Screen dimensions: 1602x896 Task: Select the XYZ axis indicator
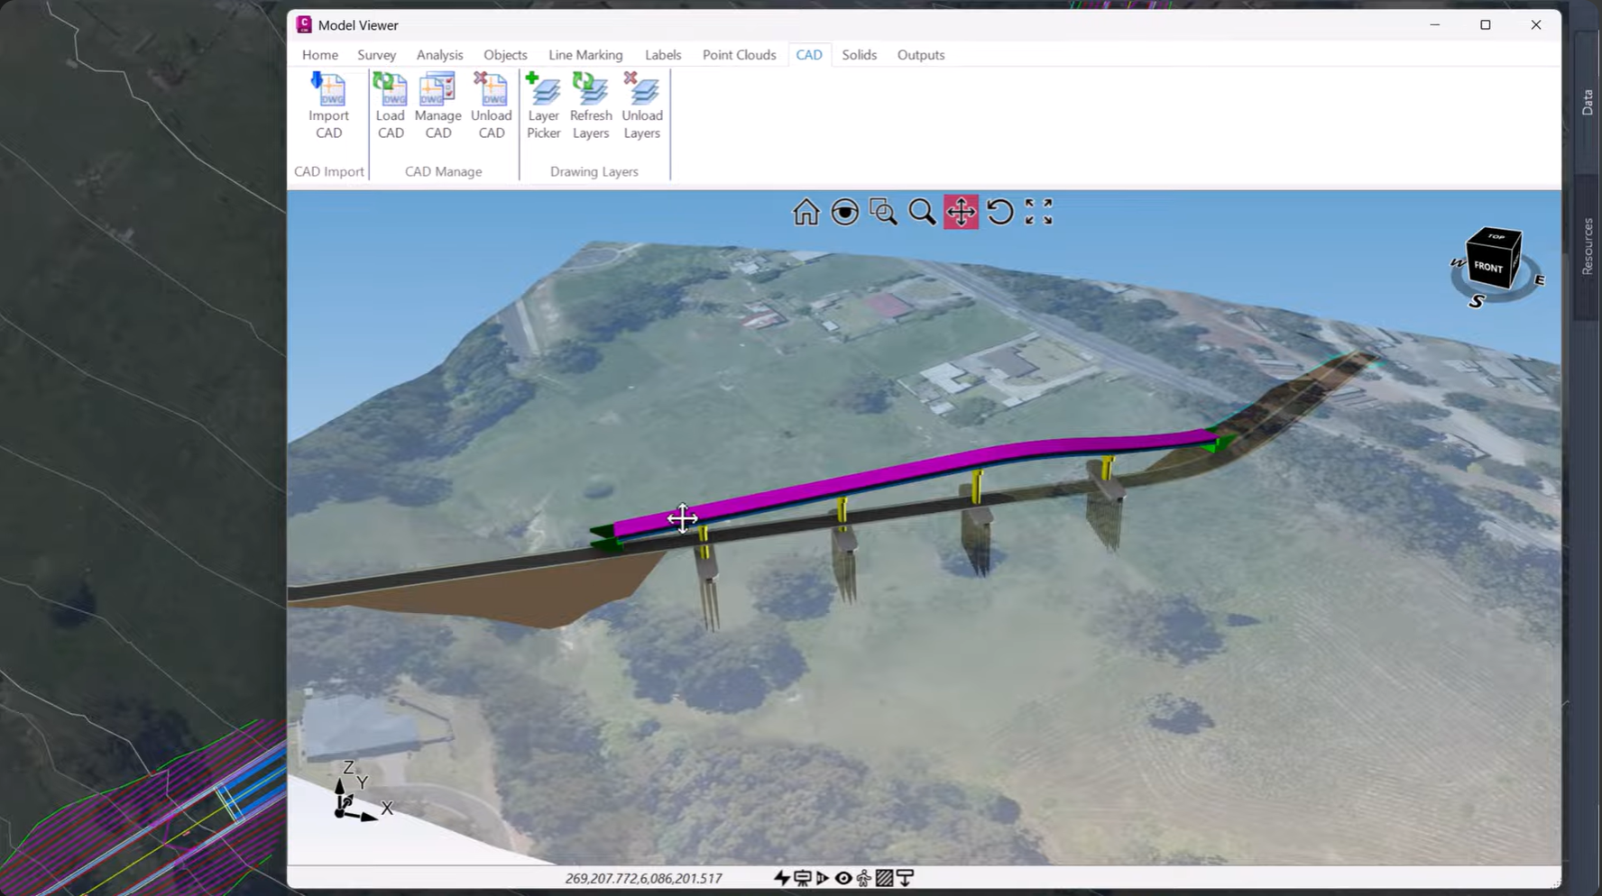click(x=361, y=791)
